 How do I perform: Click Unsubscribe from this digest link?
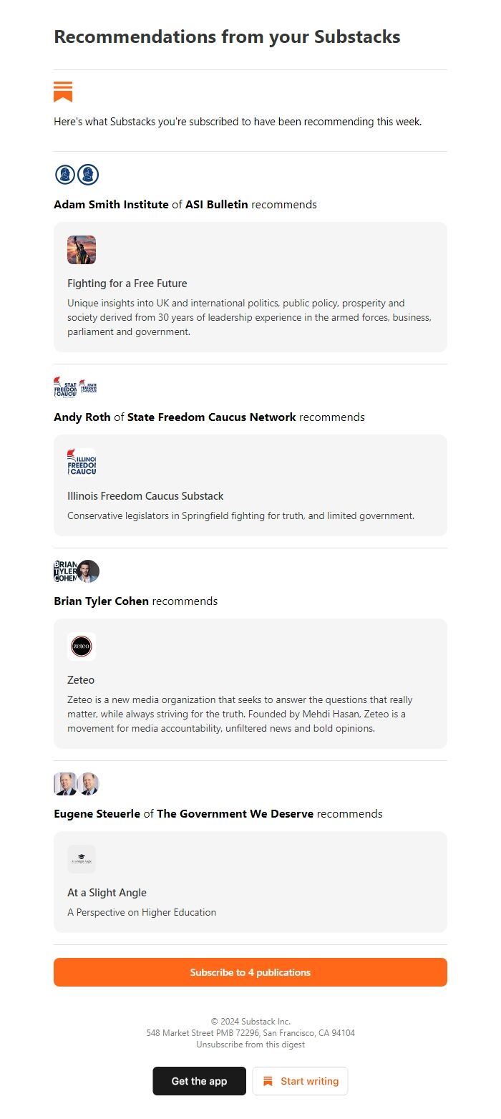250,1044
